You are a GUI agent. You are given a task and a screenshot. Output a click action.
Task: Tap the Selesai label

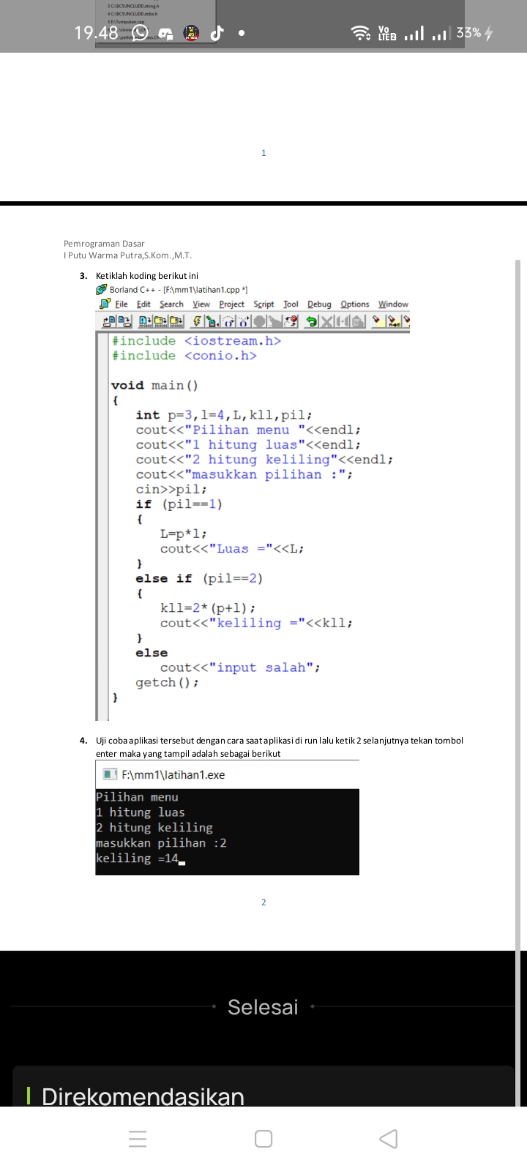263,1007
